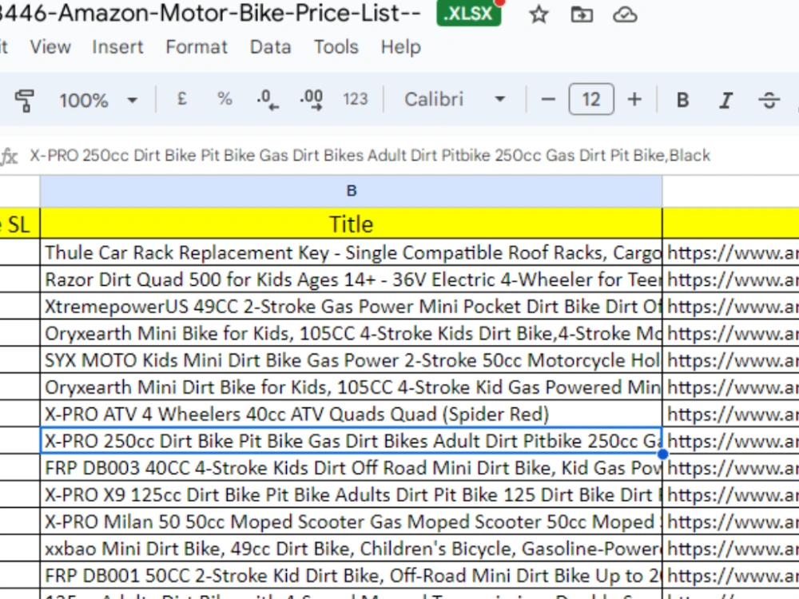Click the formula bar text

370,156
